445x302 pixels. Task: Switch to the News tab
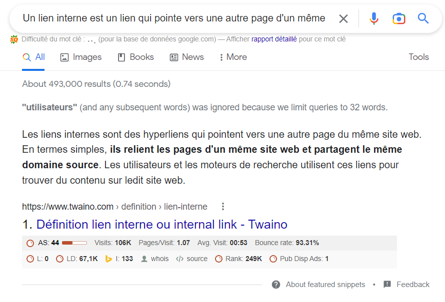click(187, 57)
